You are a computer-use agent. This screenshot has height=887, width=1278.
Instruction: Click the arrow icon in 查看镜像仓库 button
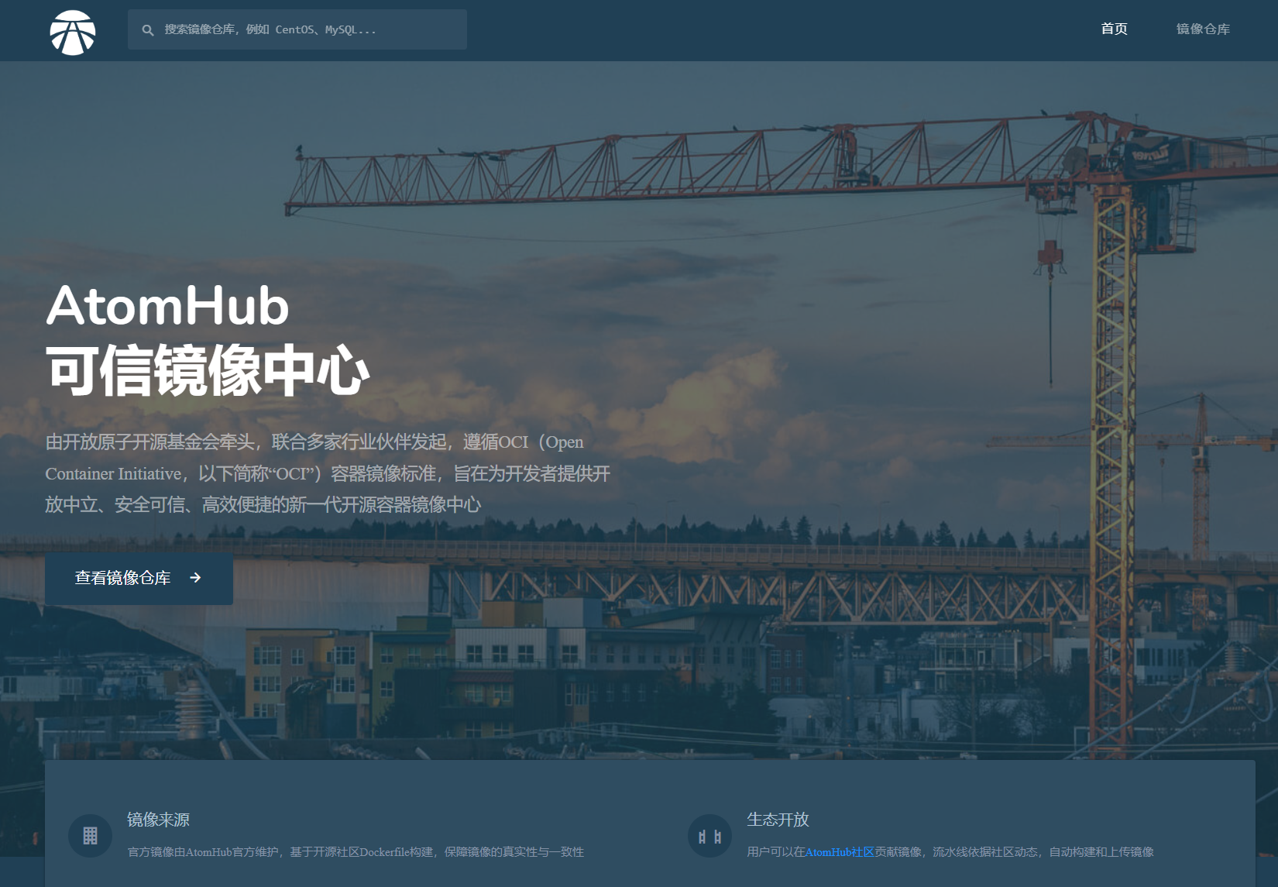195,578
